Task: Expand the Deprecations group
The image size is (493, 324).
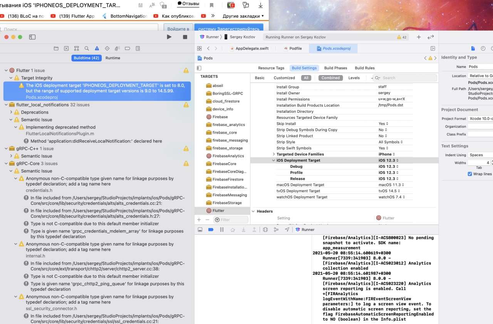Action: pos(11,112)
